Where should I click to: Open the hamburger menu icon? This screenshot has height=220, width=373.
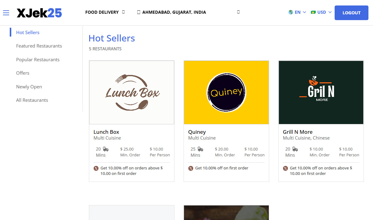6,12
